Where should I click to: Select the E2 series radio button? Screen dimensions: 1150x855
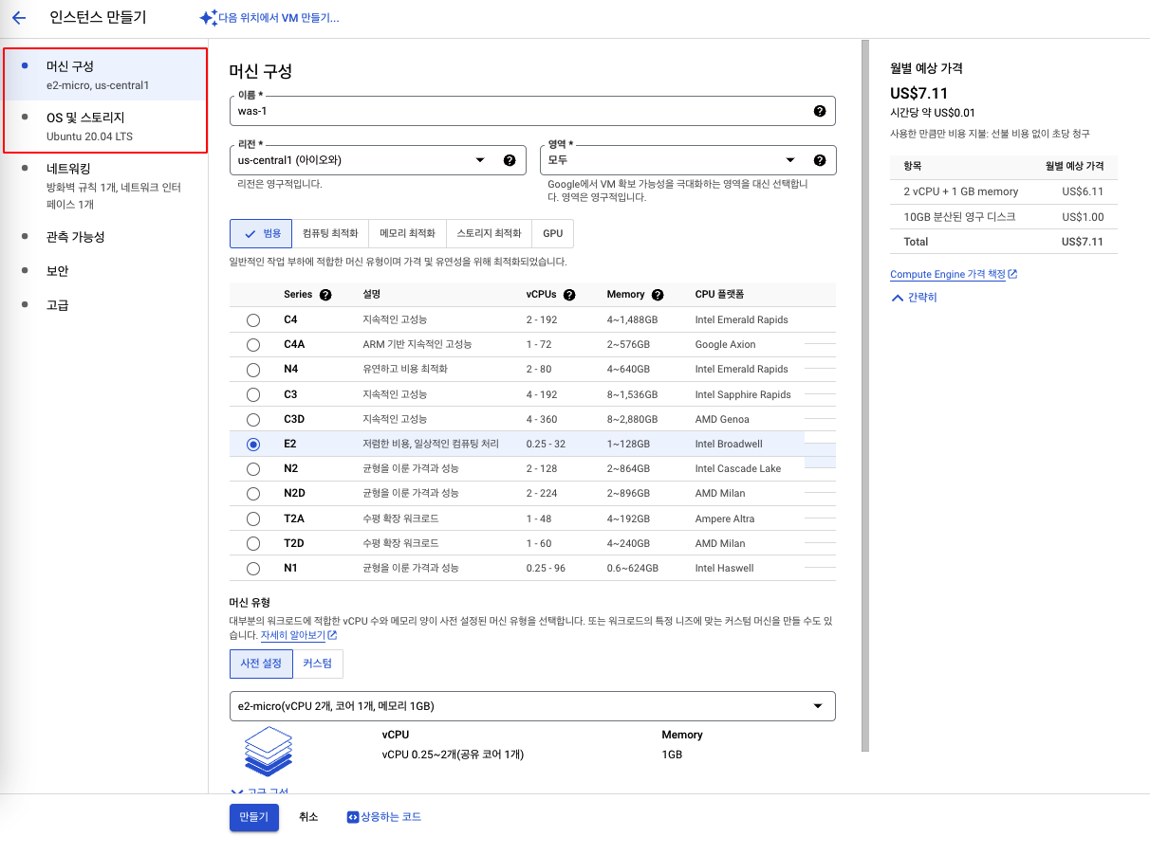pos(253,444)
